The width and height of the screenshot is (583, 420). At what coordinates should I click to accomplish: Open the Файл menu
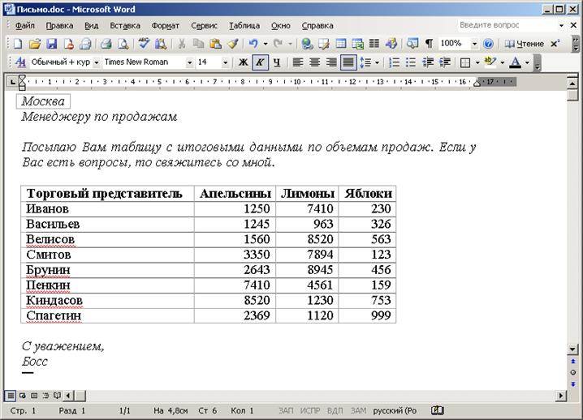point(25,26)
